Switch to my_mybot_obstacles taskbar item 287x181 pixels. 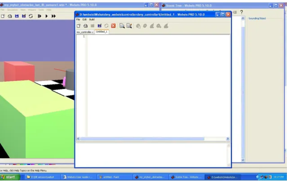click(x=150, y=177)
